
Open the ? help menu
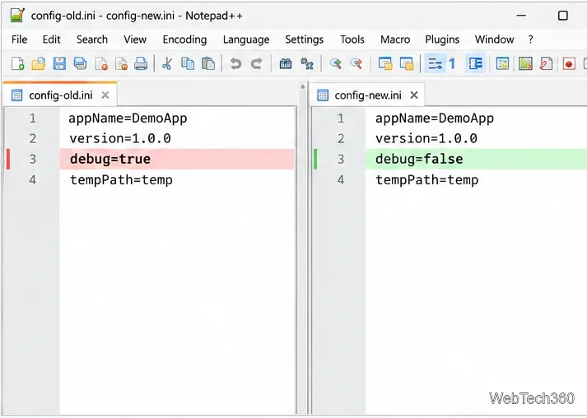click(530, 39)
